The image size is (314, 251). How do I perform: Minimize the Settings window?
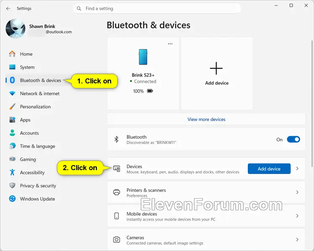pos(276,5)
